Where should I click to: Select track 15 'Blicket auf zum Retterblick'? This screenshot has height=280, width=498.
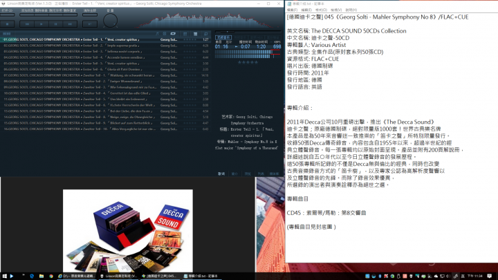[105, 123]
